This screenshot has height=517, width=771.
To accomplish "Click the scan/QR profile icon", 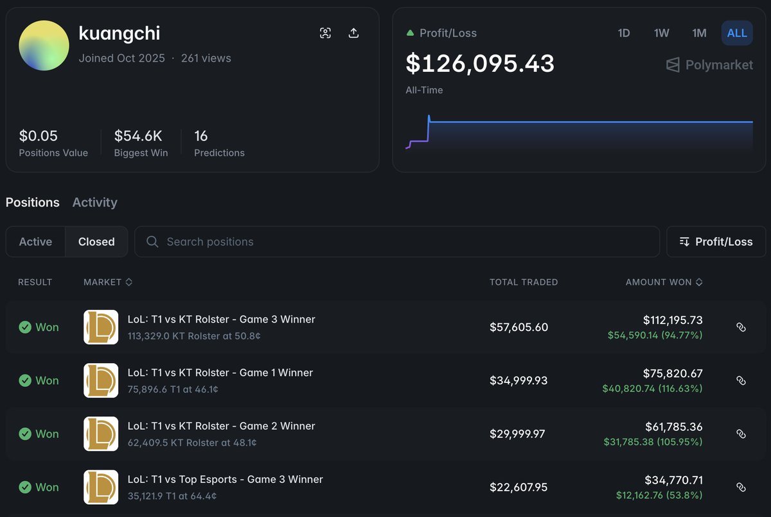I will (325, 33).
